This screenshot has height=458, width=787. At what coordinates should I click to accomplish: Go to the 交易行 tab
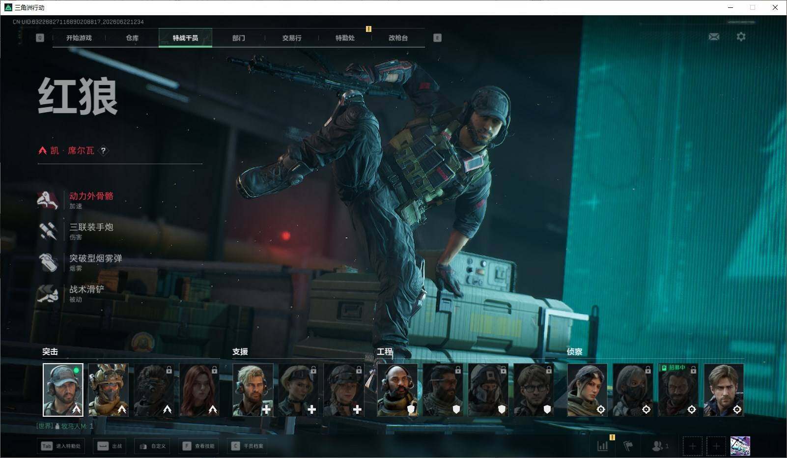292,38
